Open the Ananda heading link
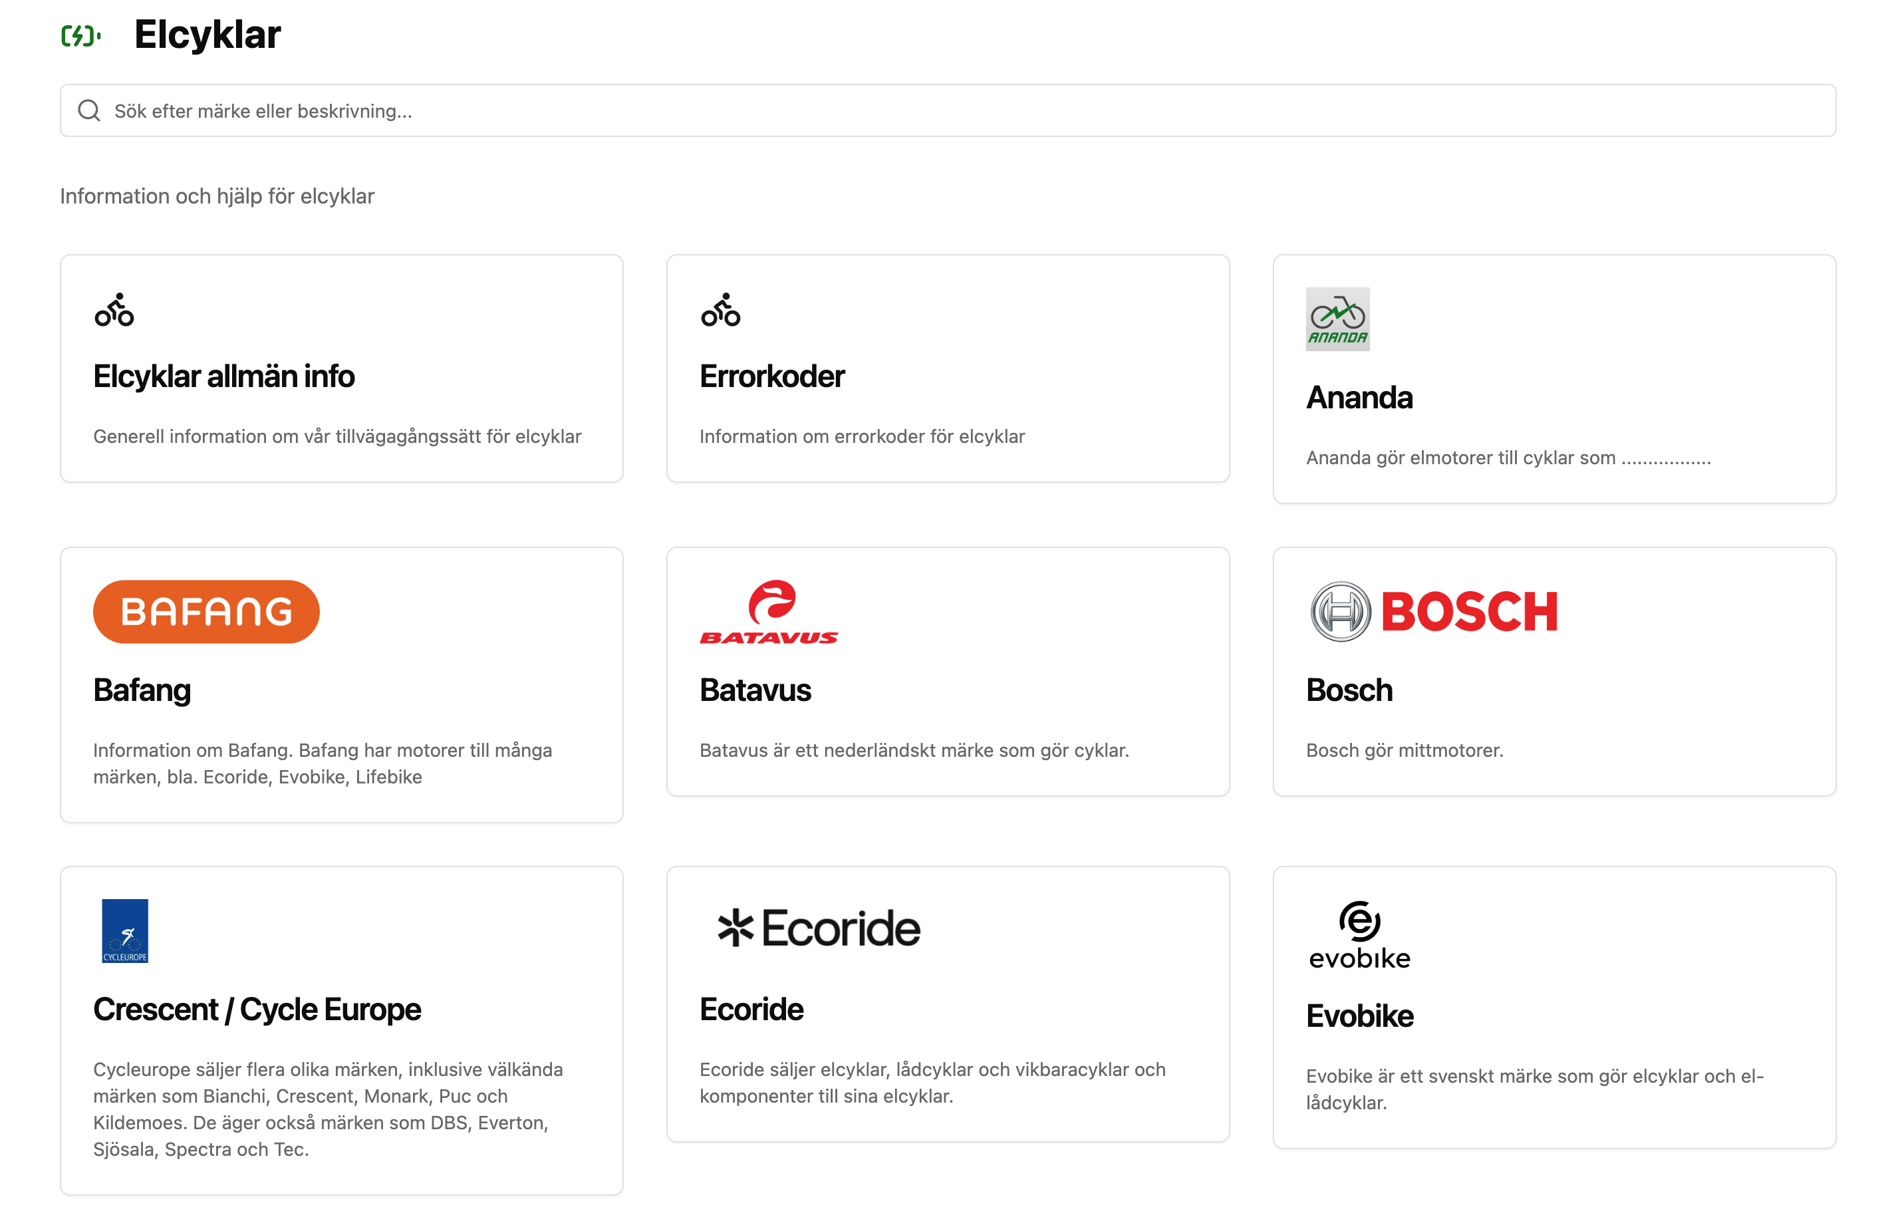 (x=1360, y=398)
